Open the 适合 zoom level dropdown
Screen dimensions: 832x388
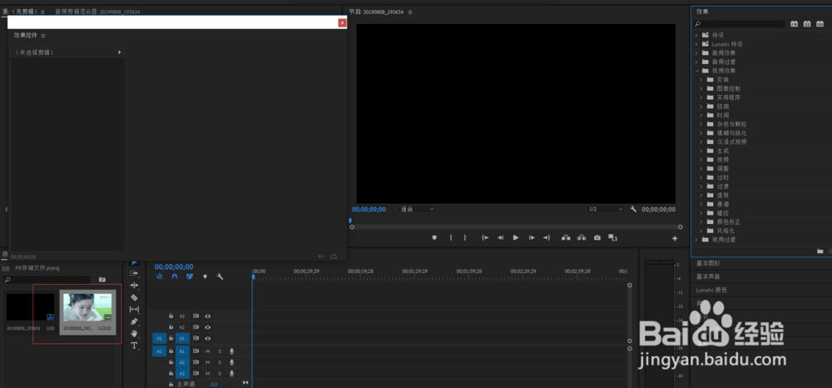pyautogui.click(x=417, y=209)
